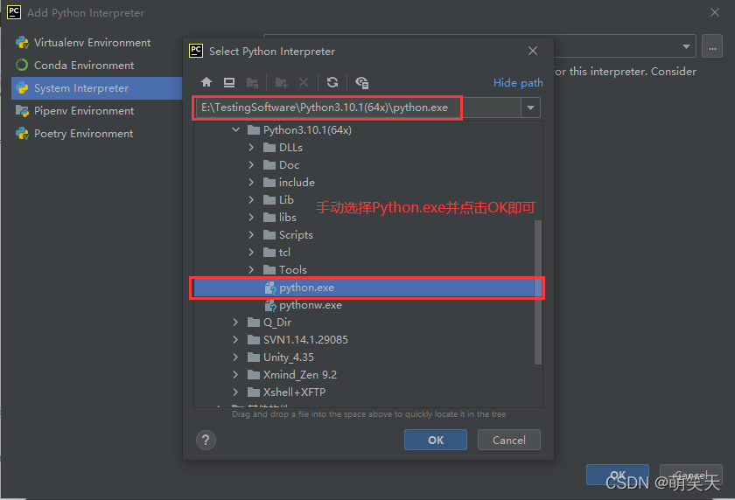Collapse the Python3.10.1(64x) folder

235,130
